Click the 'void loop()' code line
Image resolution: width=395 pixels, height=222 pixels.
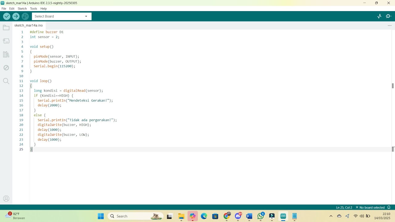point(41,81)
